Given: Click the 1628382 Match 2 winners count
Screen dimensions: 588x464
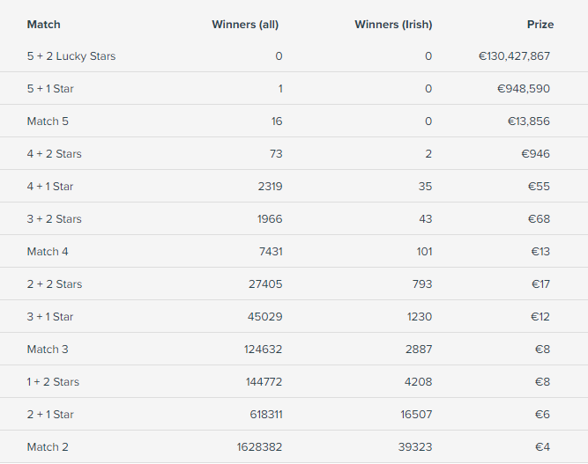Looking at the screenshot, I should tap(259, 447).
